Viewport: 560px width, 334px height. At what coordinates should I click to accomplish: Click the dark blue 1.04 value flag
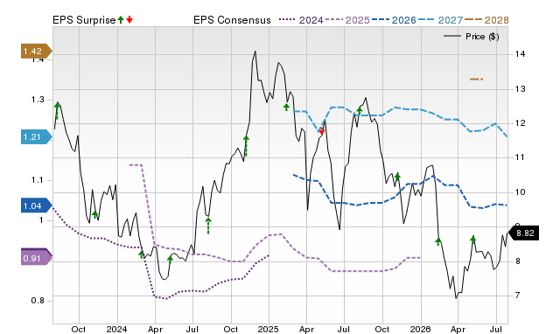click(36, 205)
